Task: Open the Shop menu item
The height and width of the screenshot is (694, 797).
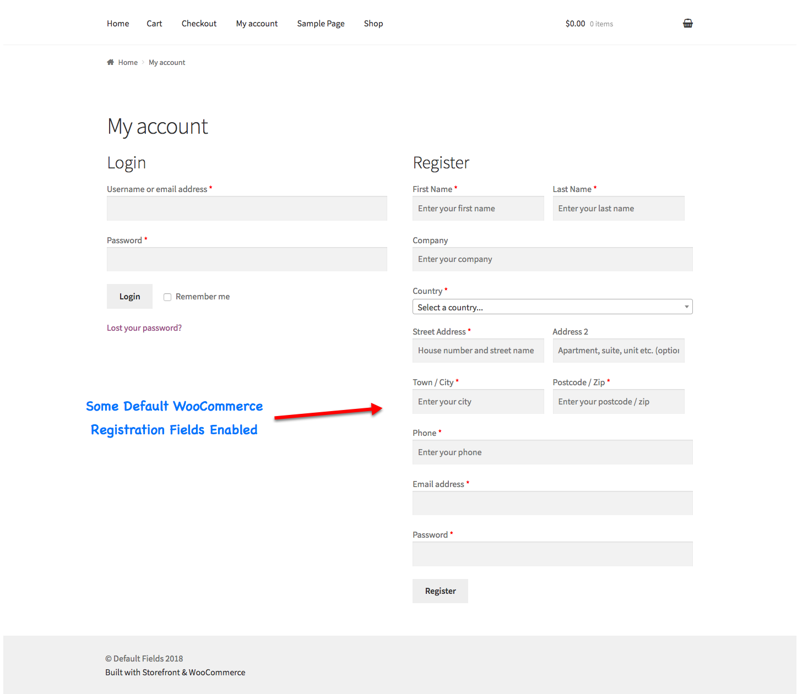Action: tap(373, 24)
